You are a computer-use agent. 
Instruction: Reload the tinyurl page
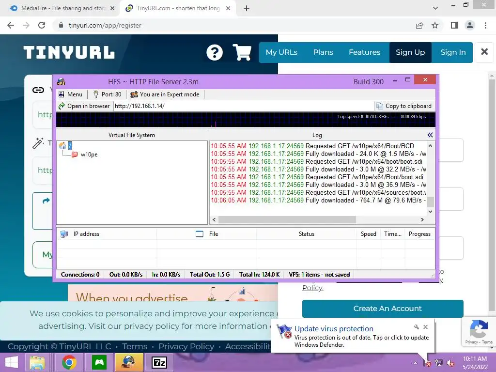click(x=42, y=25)
